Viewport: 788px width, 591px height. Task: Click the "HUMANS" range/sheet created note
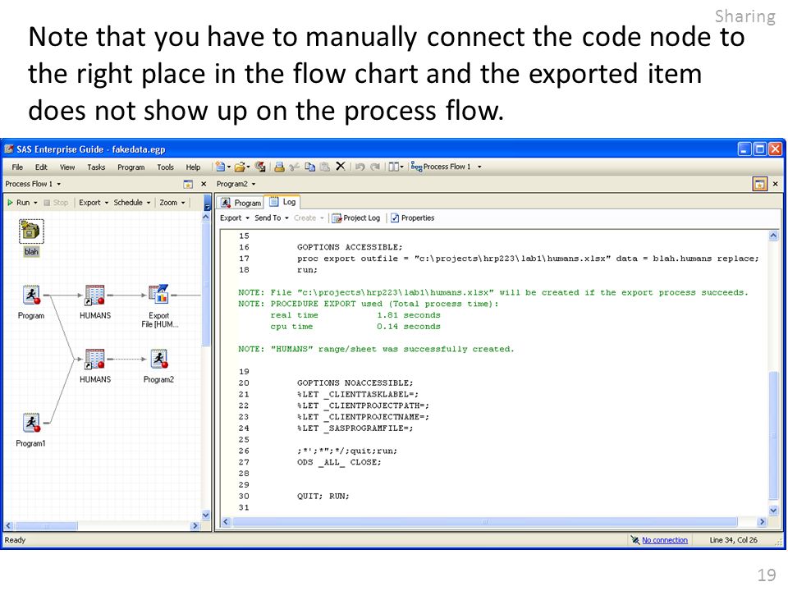[377, 350]
